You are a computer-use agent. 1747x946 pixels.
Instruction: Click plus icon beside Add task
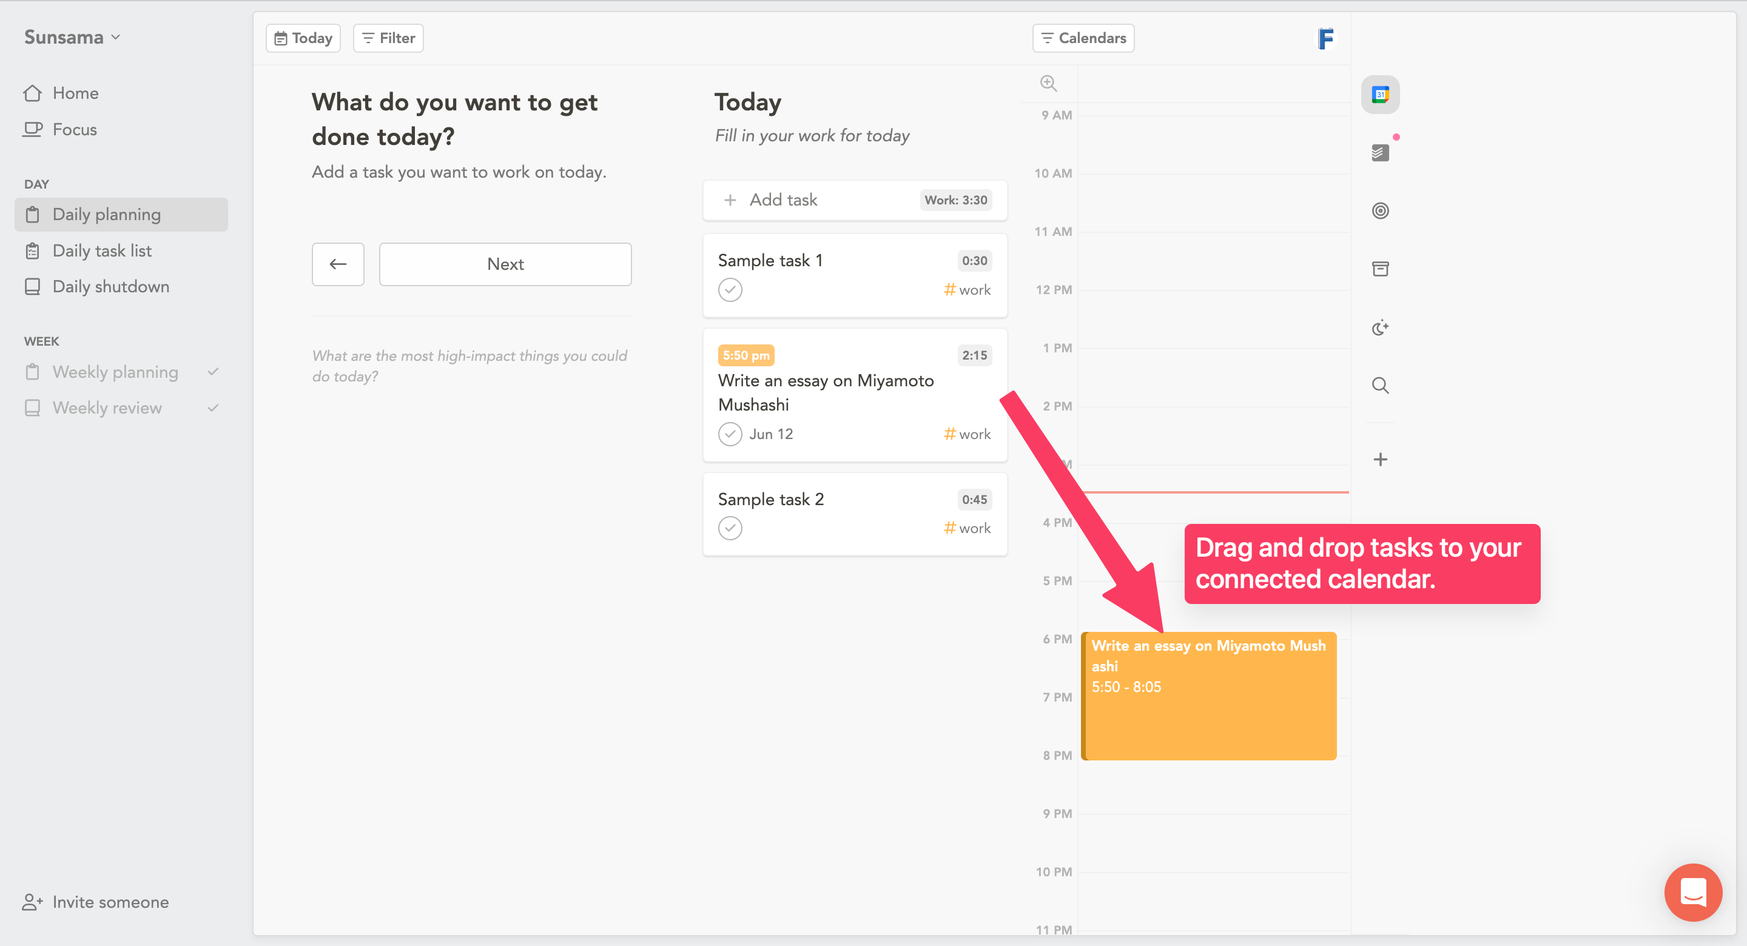730,200
